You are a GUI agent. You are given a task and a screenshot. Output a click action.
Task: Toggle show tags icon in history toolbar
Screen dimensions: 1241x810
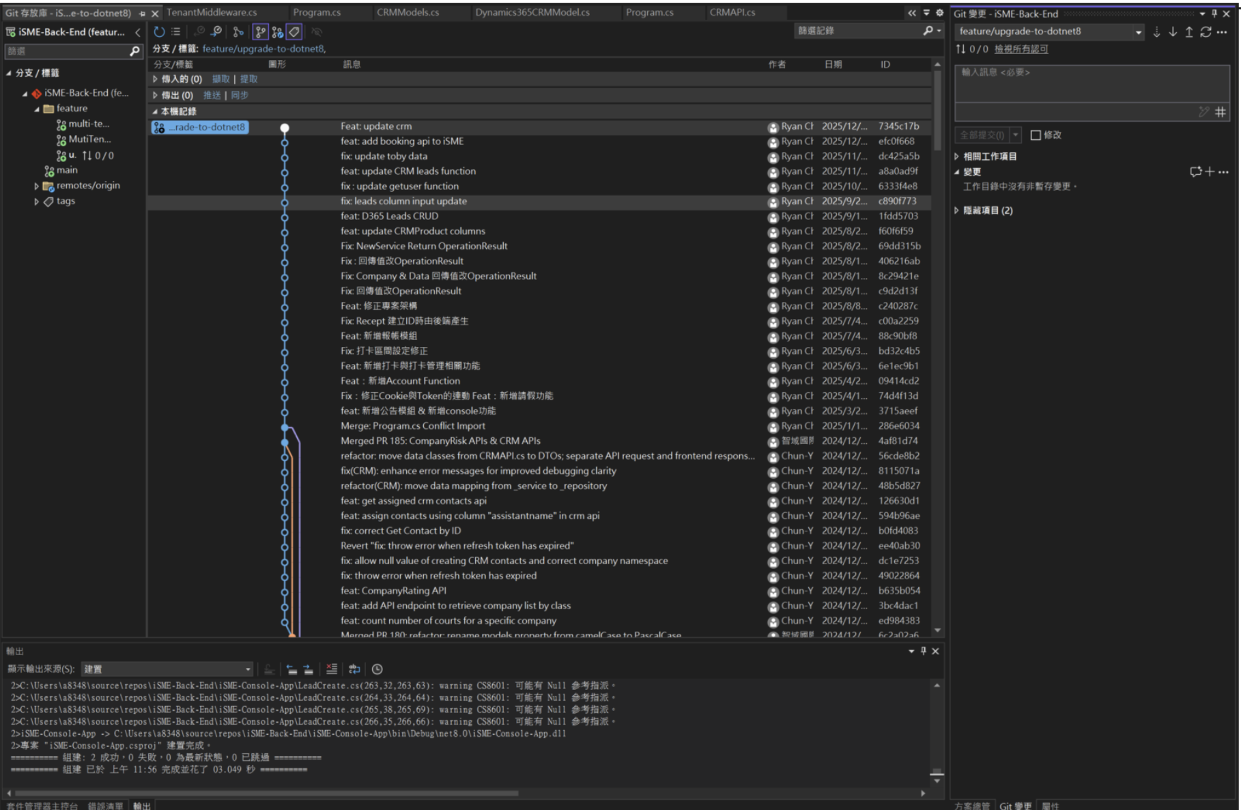pyautogui.click(x=294, y=31)
